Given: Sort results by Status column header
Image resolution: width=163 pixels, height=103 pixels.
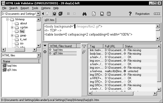Looking at the screenshot, I should click(x=140, y=46).
